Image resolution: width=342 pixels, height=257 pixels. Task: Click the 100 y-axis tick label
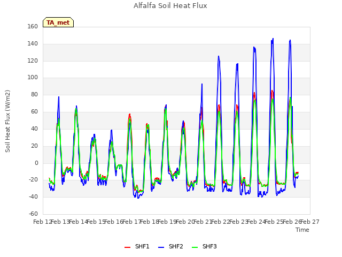pyautogui.click(x=33, y=77)
